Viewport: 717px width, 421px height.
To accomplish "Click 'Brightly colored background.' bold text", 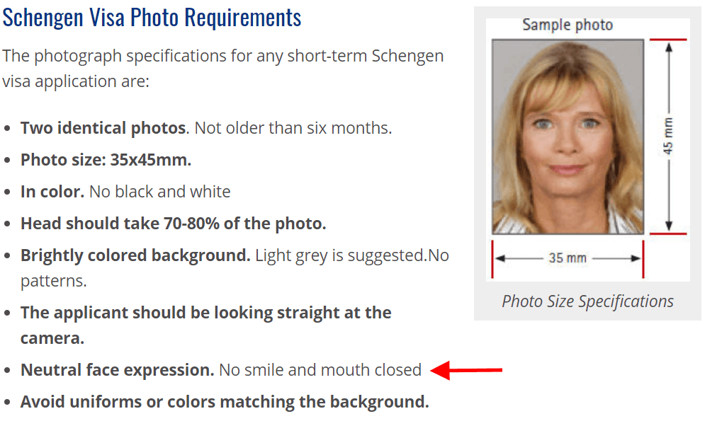I will [135, 255].
